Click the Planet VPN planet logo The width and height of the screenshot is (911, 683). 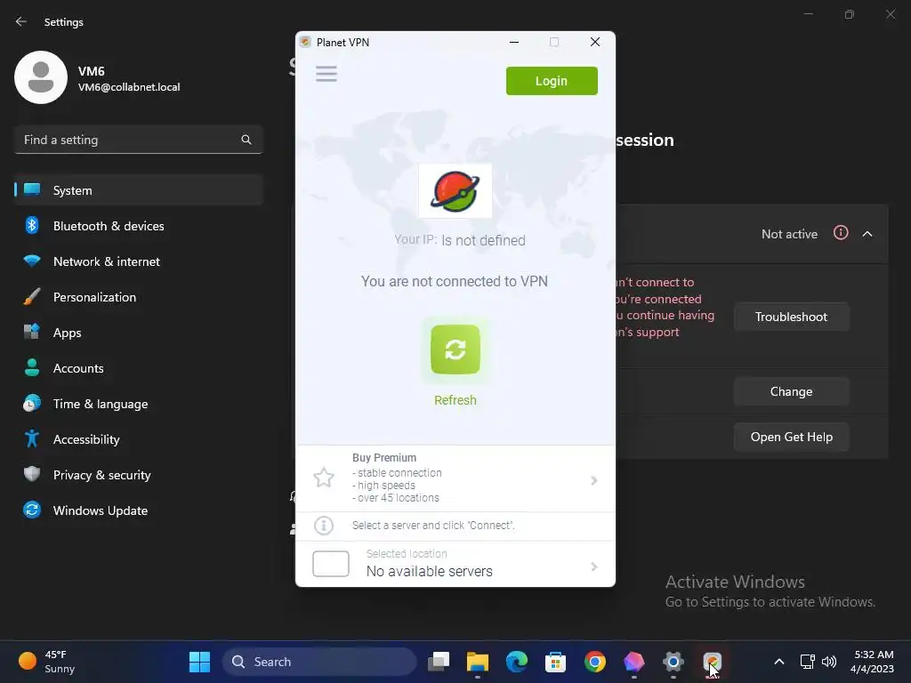(455, 190)
